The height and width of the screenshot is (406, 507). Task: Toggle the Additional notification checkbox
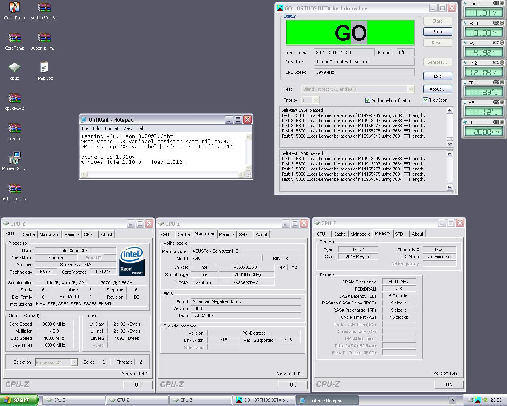click(368, 100)
